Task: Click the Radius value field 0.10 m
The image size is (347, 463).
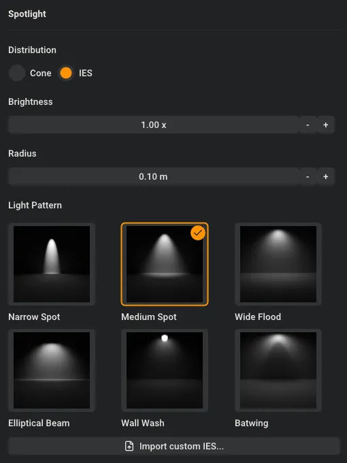Action: click(x=154, y=176)
